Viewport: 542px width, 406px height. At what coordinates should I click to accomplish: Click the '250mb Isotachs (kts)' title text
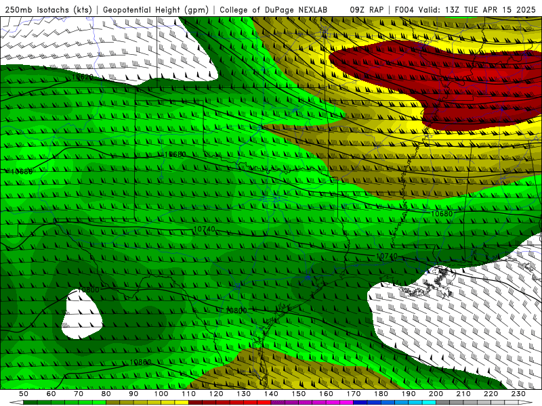(x=48, y=9)
